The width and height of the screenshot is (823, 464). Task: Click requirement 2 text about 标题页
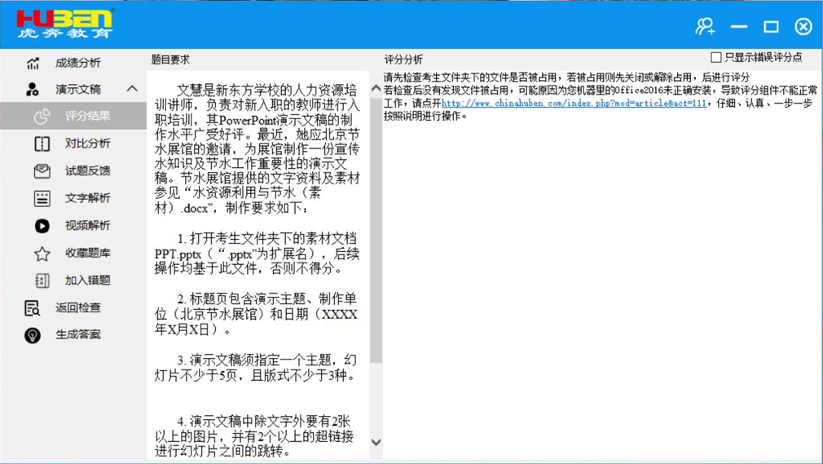[x=256, y=314]
